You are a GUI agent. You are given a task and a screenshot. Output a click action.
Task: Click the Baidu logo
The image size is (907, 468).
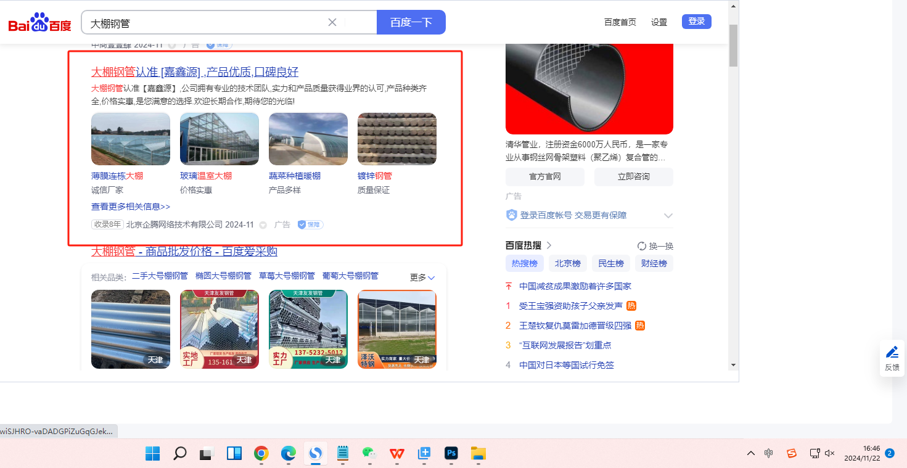[x=39, y=23]
